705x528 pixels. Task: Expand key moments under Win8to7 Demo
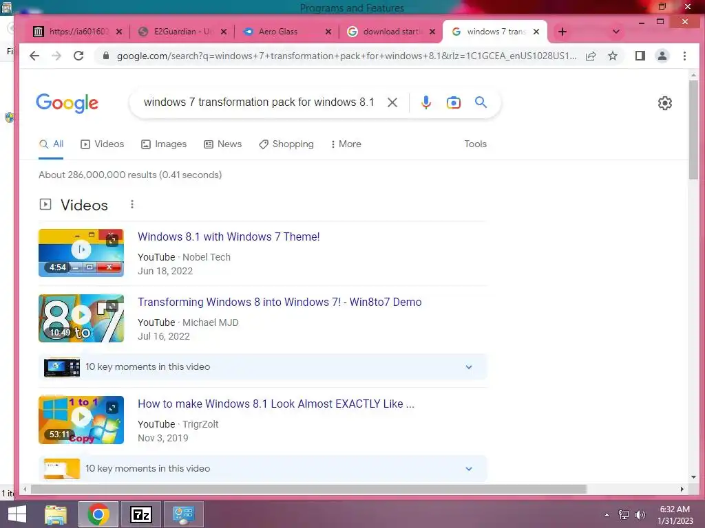pyautogui.click(x=262, y=367)
